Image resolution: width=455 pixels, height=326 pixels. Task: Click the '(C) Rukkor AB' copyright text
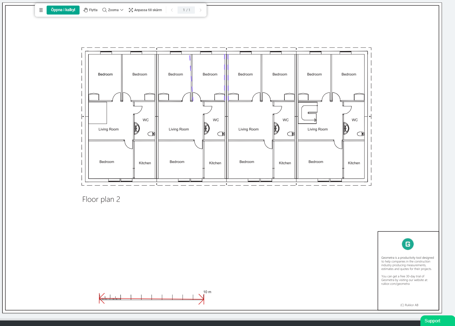tap(409, 305)
